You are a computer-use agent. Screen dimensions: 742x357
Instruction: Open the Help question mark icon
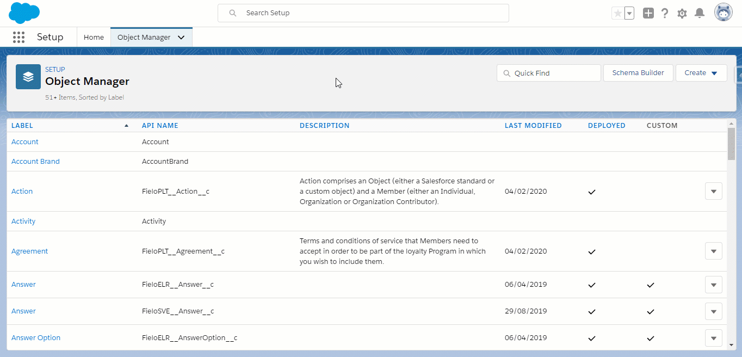(x=665, y=13)
